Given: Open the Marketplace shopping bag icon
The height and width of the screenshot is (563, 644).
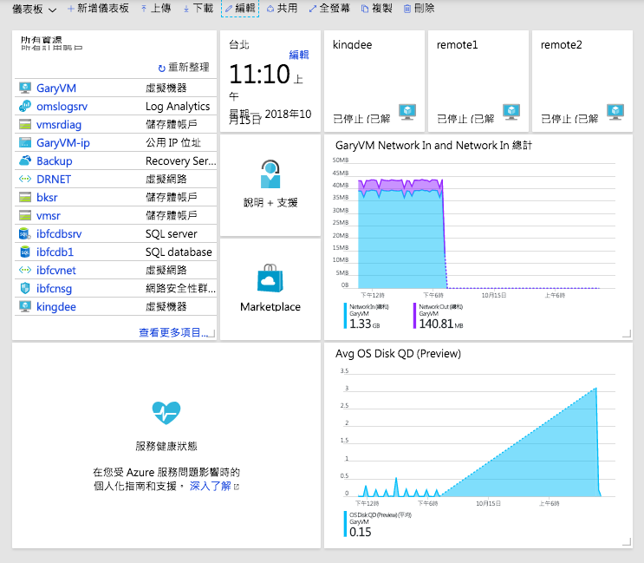Looking at the screenshot, I should coord(270,278).
